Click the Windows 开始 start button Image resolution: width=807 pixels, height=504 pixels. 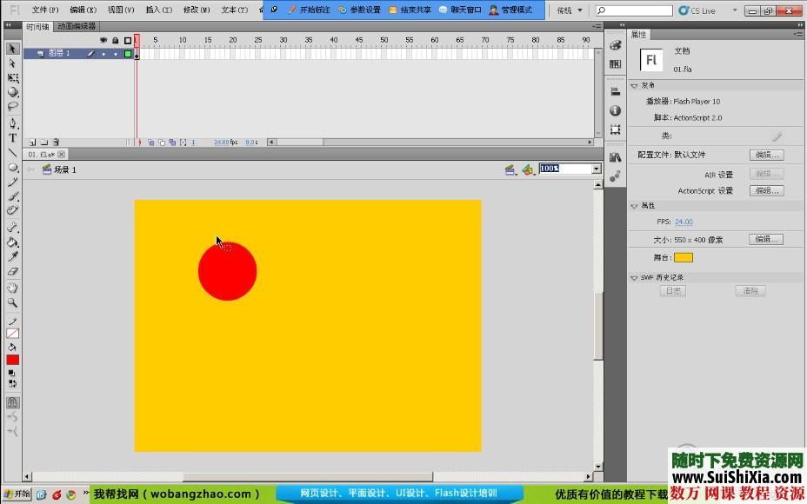tap(17, 494)
